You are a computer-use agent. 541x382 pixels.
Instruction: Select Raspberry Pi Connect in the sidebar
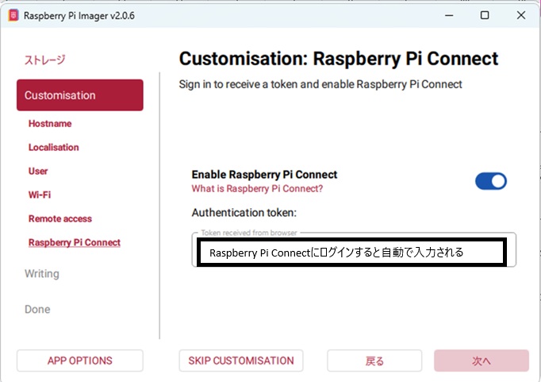[75, 242]
